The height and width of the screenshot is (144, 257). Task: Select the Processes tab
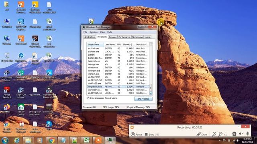(102, 37)
